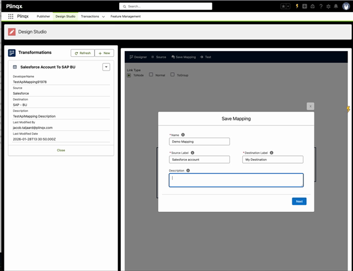Open the Feature Management tab

pyautogui.click(x=125, y=17)
